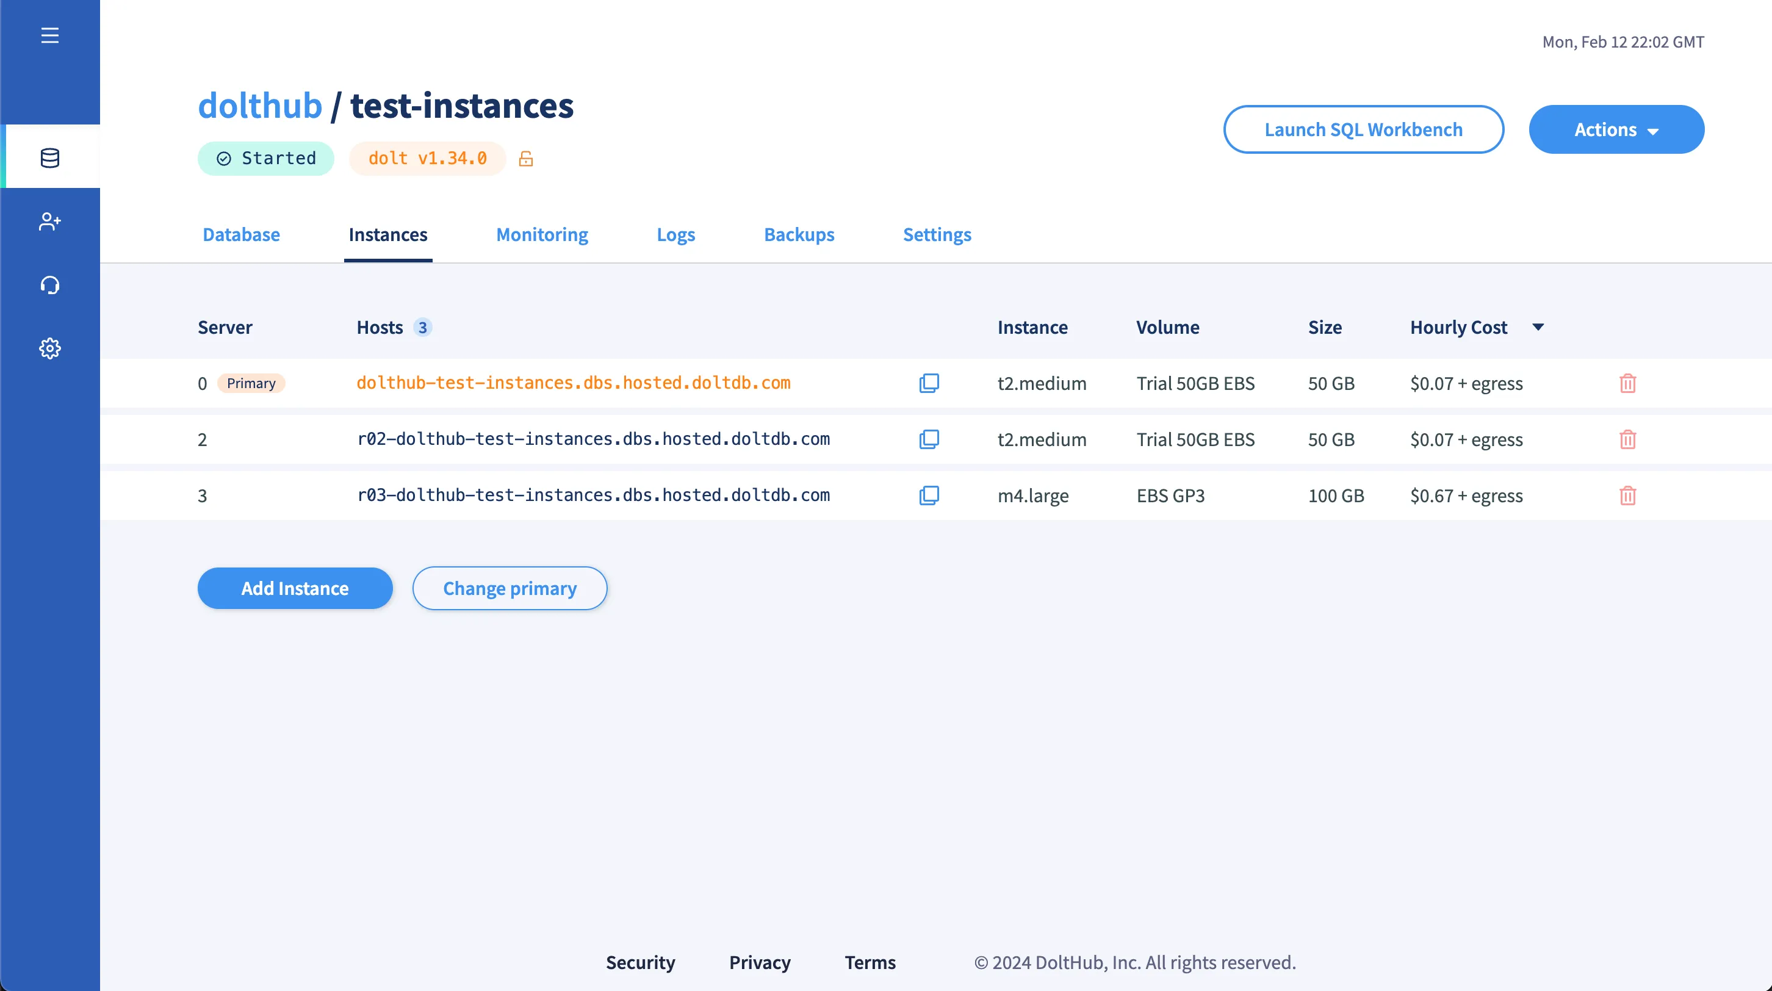Click the Launch SQL Workbench button
Image resolution: width=1772 pixels, height=991 pixels.
pos(1363,129)
